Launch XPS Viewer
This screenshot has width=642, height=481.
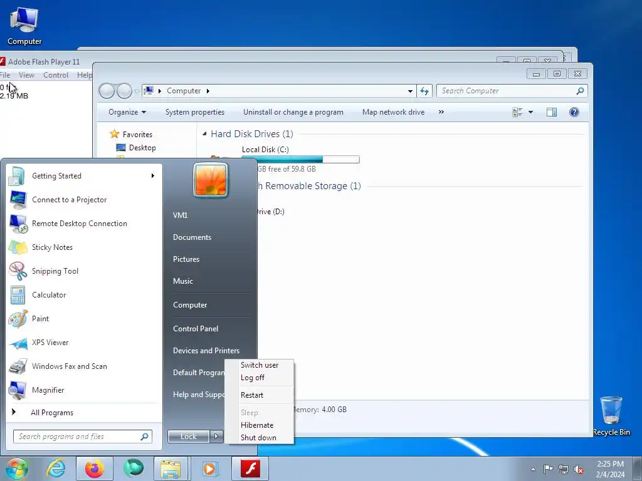pyautogui.click(x=84, y=343)
